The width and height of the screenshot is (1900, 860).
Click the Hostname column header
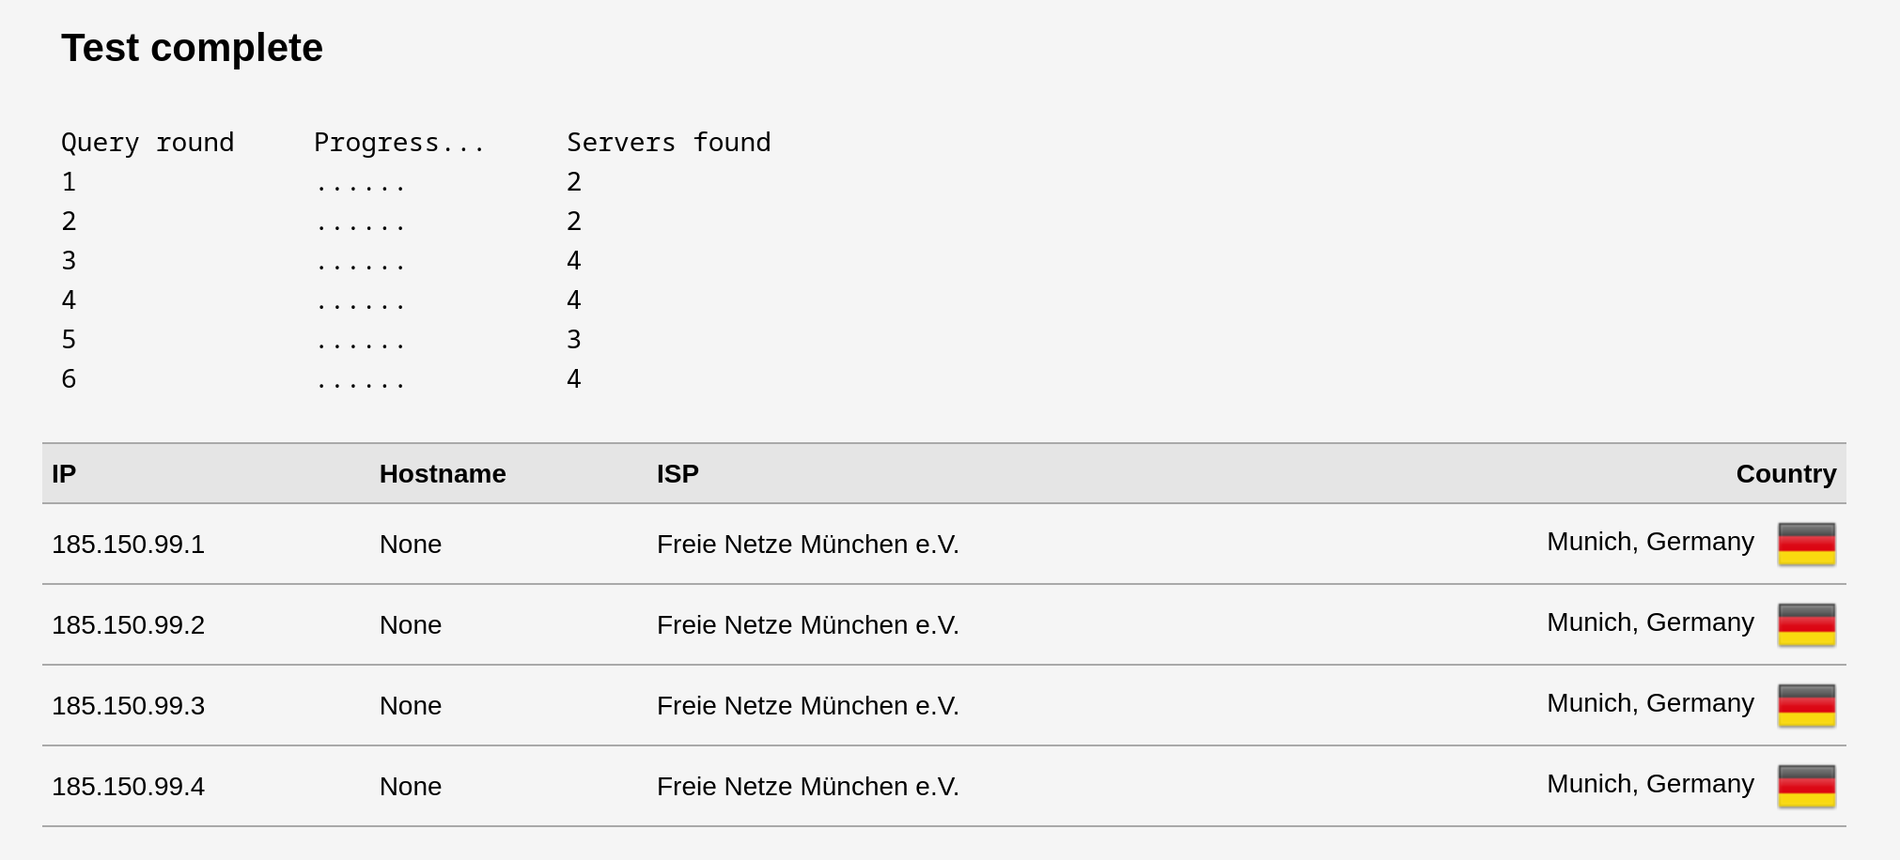[443, 474]
